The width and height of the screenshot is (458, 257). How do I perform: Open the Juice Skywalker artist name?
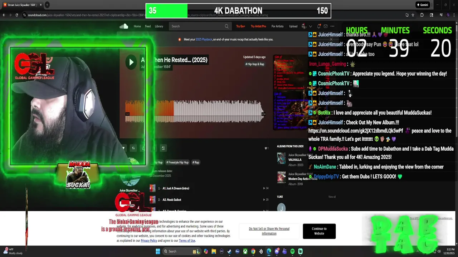[130, 191]
